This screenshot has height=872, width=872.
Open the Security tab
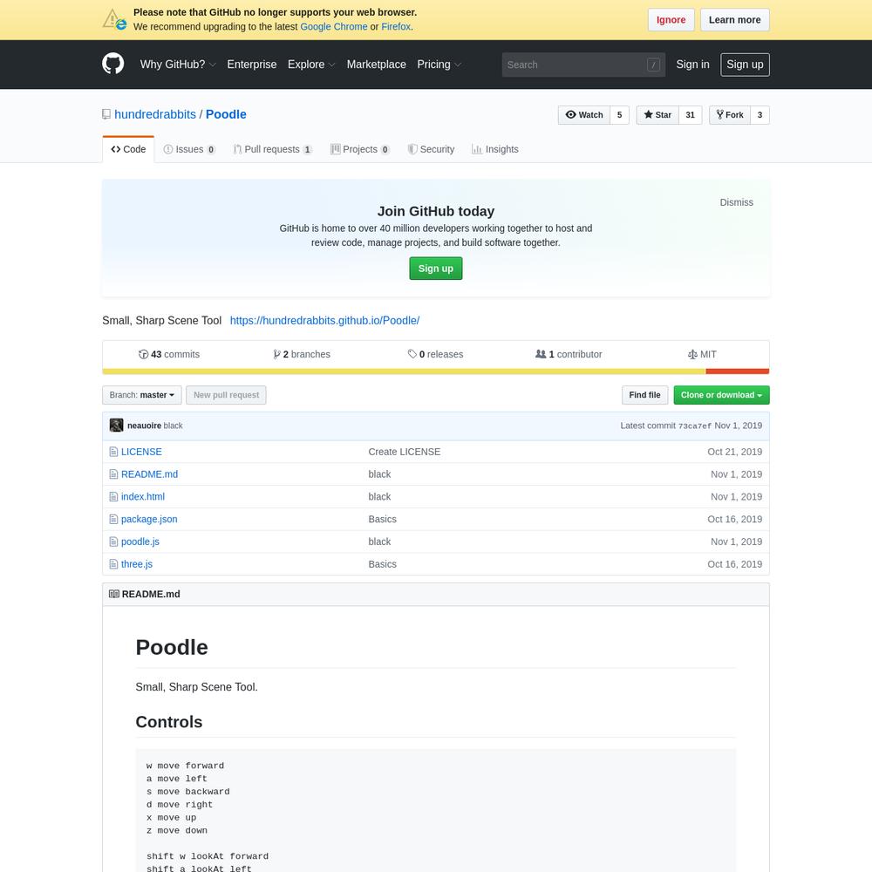431,150
